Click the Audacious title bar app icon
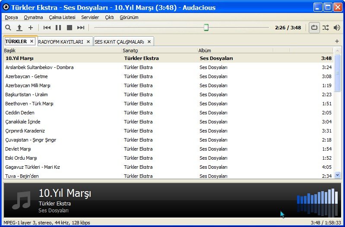 tap(6, 7)
